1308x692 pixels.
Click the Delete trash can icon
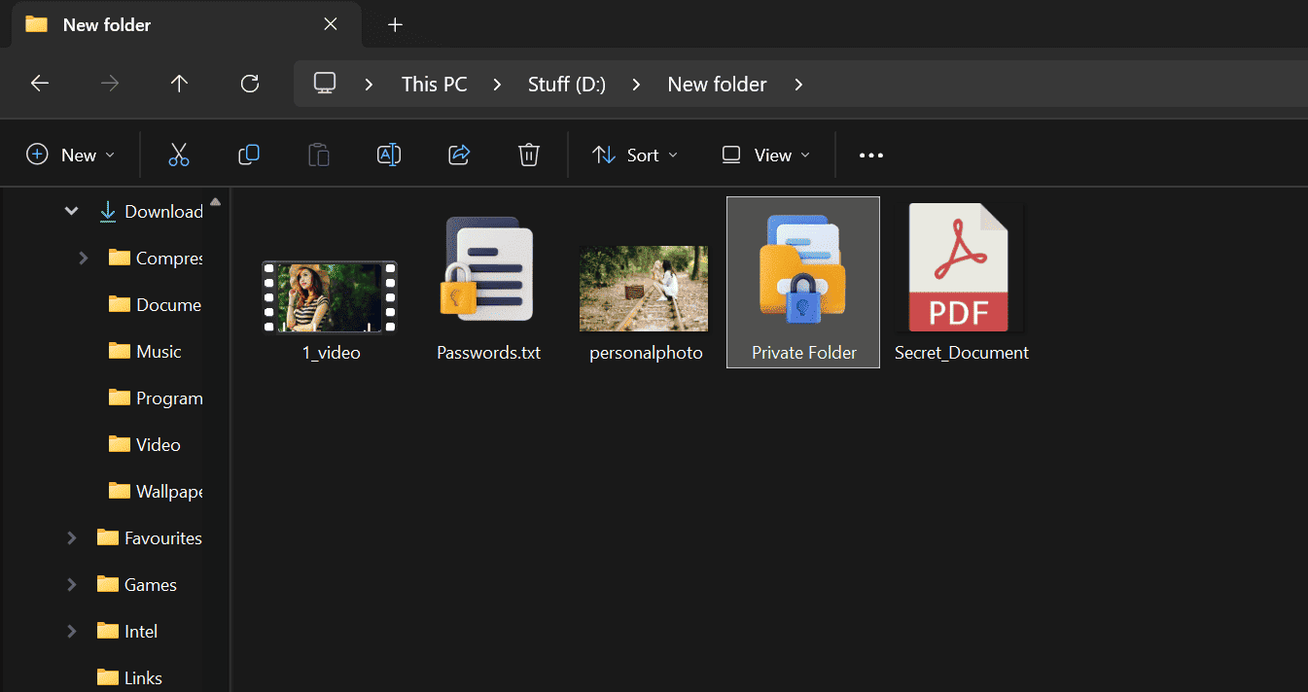point(529,155)
